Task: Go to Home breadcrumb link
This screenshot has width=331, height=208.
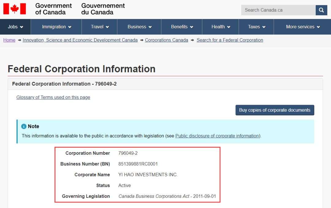Action: (9, 40)
